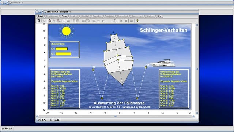
Task: Click Wert I row in Schiff A panel
Action: pyautogui.click(x=58, y=106)
